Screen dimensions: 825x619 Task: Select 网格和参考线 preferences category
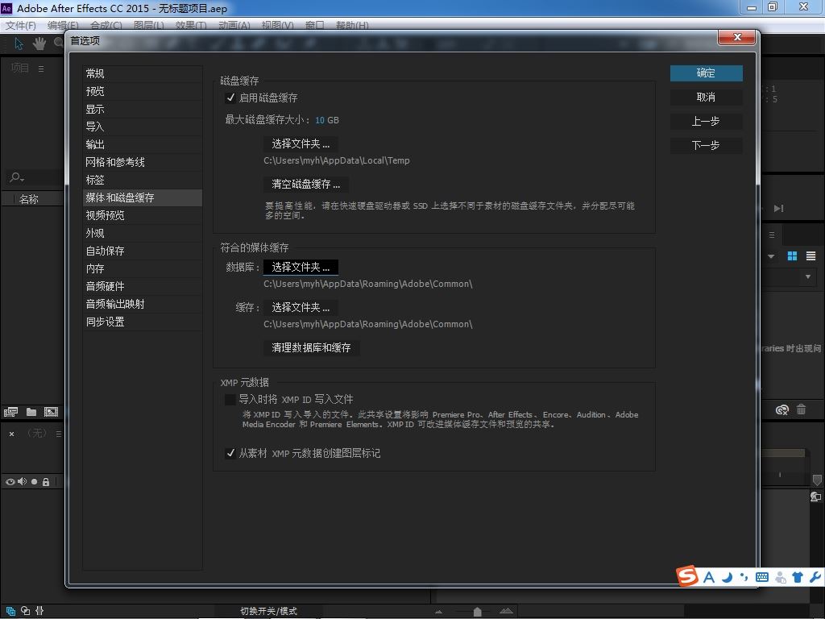pos(142,162)
